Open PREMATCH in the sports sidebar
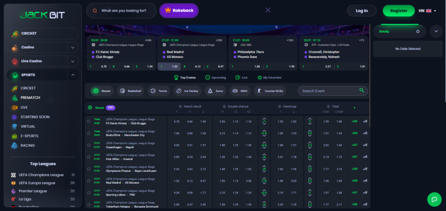This screenshot has height=211, width=446. pyautogui.click(x=30, y=98)
